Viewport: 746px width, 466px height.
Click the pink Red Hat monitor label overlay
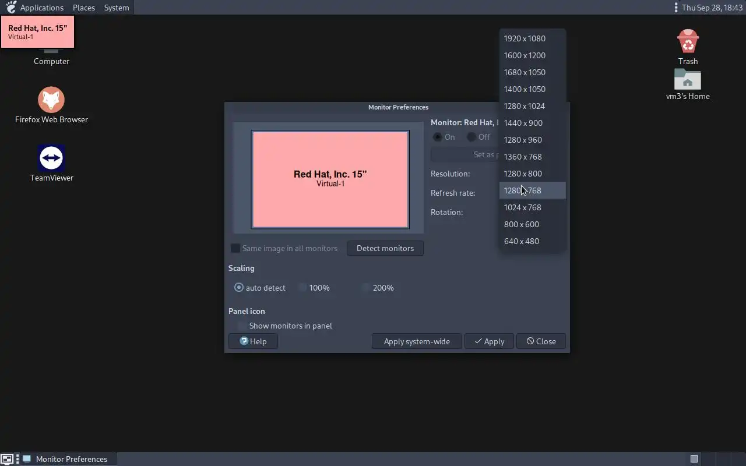tap(37, 32)
